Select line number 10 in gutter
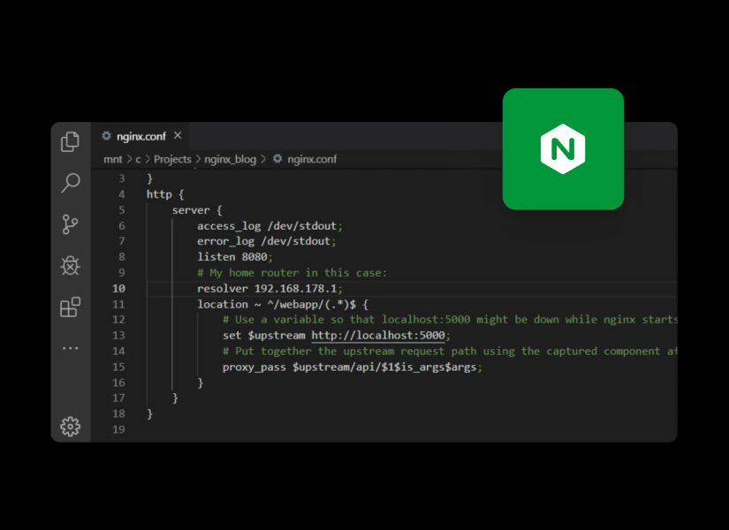This screenshot has height=530, width=729. tap(118, 289)
